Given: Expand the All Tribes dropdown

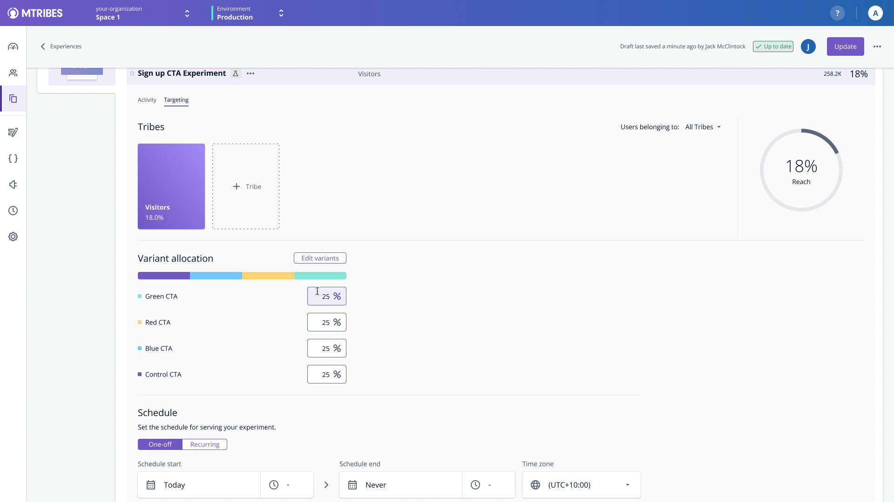Looking at the screenshot, I should 703,127.
